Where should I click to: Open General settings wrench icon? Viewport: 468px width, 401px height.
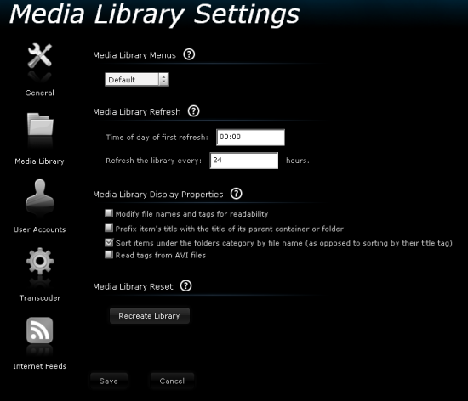tap(40, 56)
